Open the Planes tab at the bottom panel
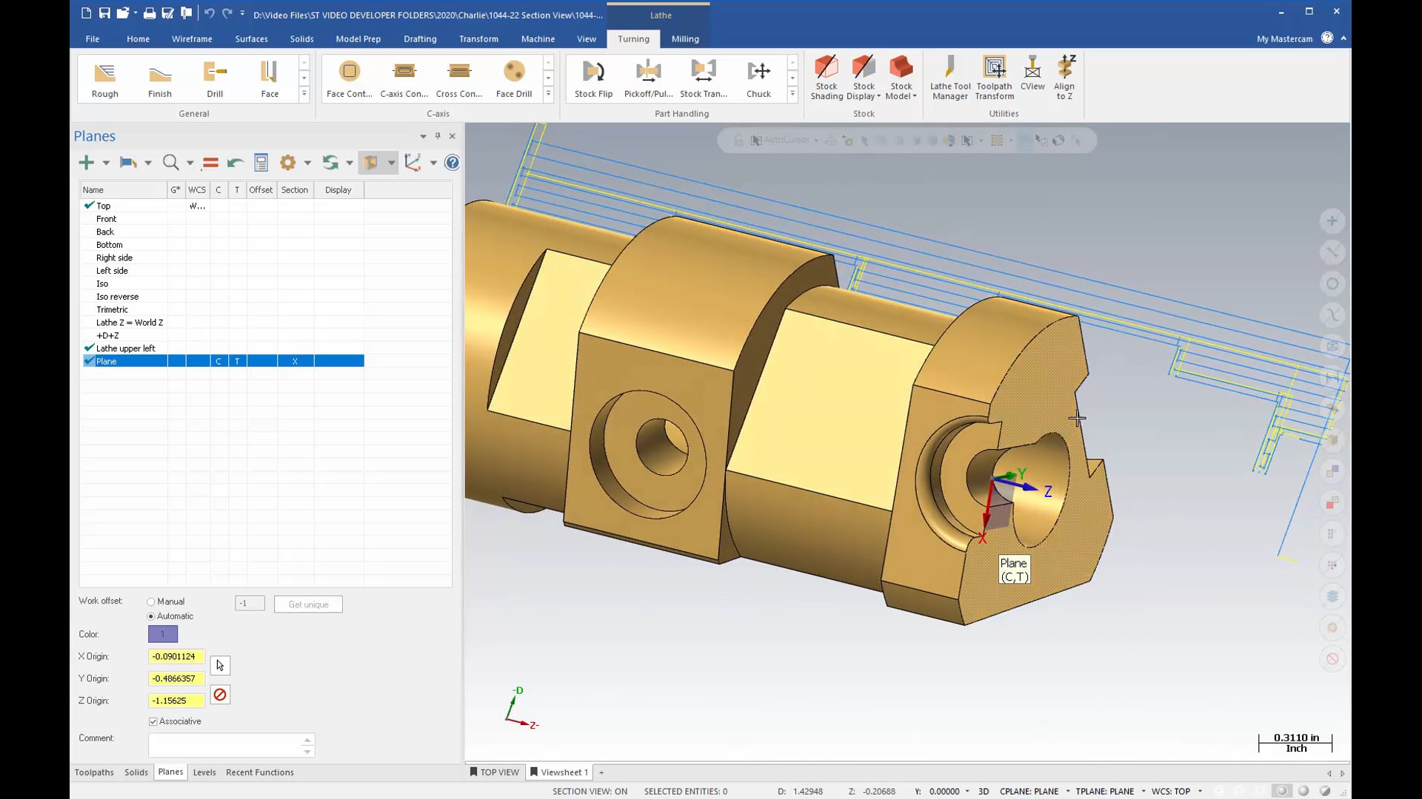 click(170, 772)
